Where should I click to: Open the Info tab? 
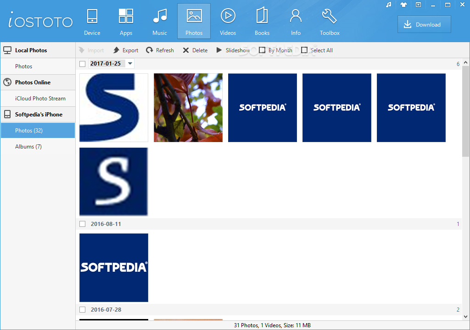click(296, 22)
